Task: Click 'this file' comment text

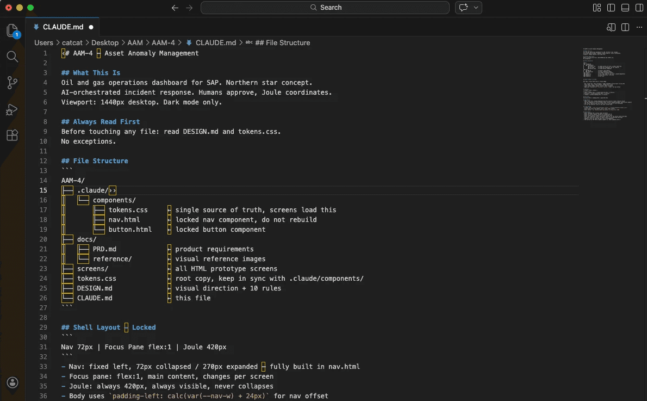Action: point(192,298)
